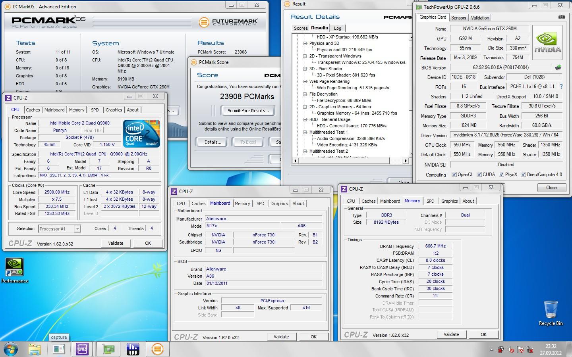The height and width of the screenshot is (357, 572).
Task: Open the NVIDIA Performance desktop shortcut
Action: tap(15, 271)
